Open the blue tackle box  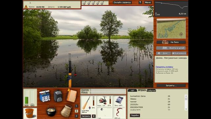click(x=45, y=96)
